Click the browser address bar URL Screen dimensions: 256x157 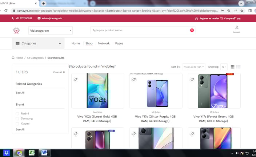click(117, 11)
